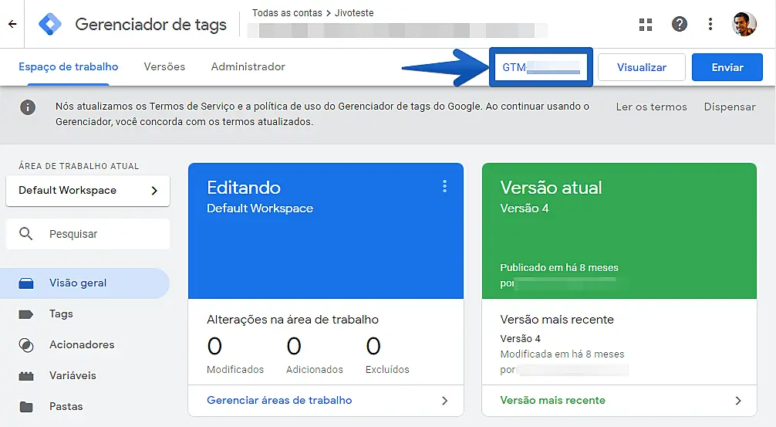Click chevron beside Gerenciar áreas de trabalho
Image resolution: width=776 pixels, height=427 pixels.
[444, 401]
